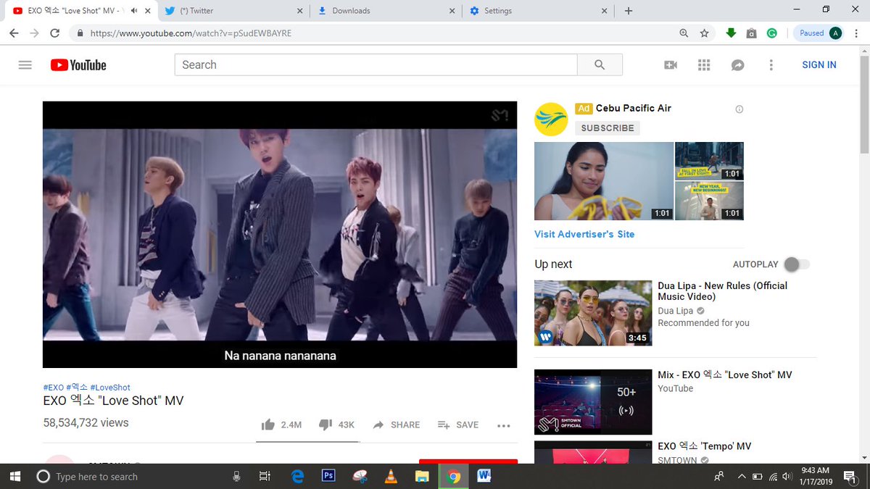This screenshot has width=870, height=489.
Task: Click the ad info icon
Action: 739,109
